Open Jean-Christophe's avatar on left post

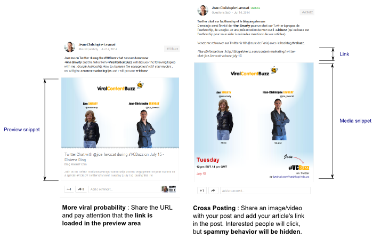click(x=70, y=47)
